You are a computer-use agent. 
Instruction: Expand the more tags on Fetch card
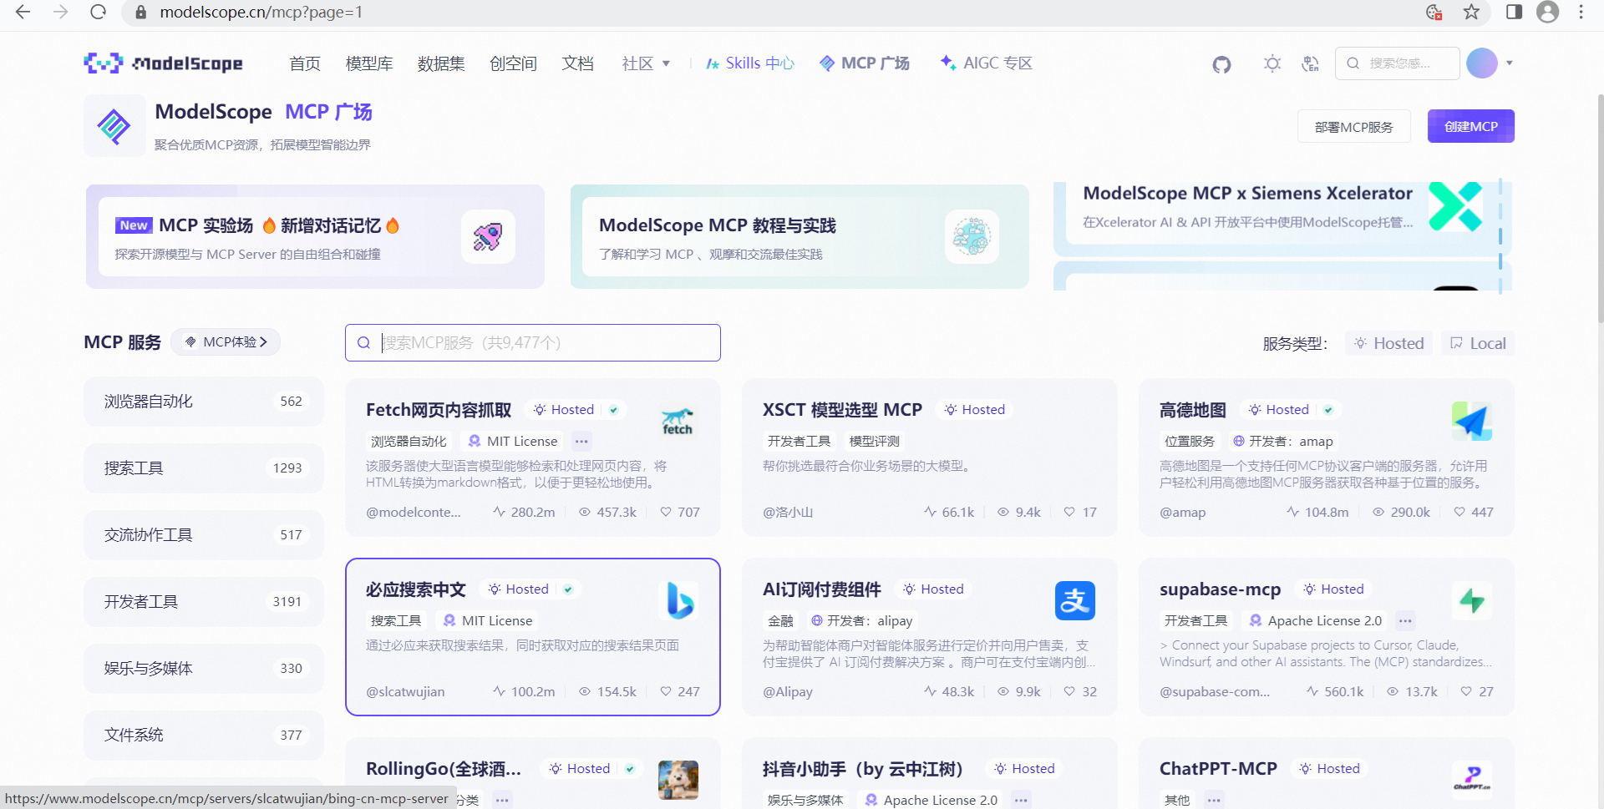click(581, 441)
